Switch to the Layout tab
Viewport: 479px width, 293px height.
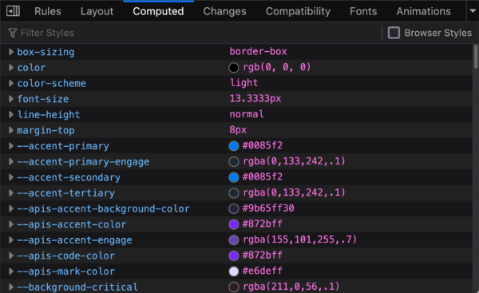[x=97, y=11]
